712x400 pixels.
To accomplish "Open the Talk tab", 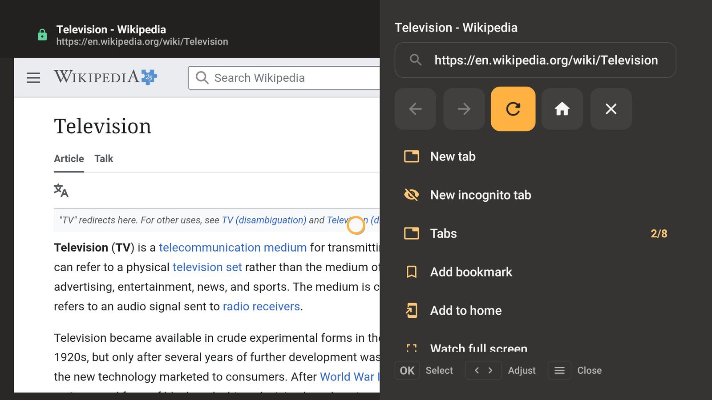I will pos(104,159).
